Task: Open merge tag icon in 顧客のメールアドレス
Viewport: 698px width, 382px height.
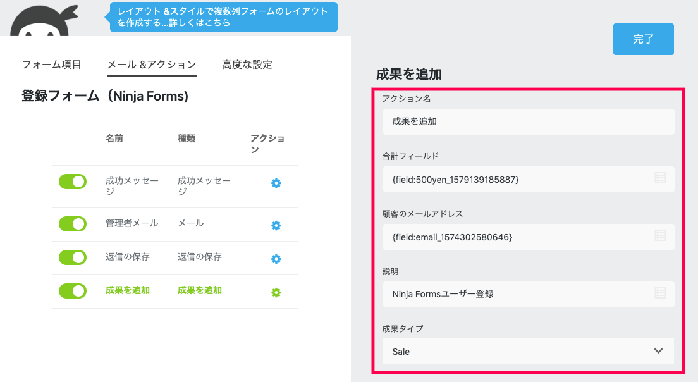Action: (660, 236)
